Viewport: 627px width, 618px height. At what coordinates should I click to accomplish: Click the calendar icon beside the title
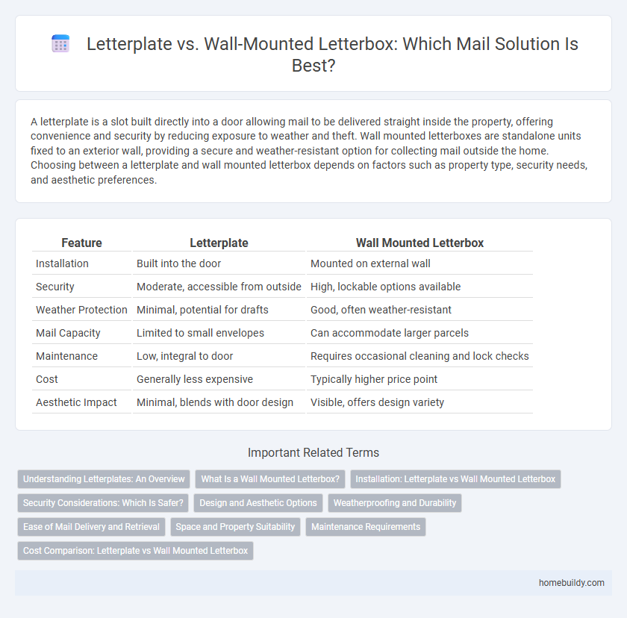click(60, 44)
